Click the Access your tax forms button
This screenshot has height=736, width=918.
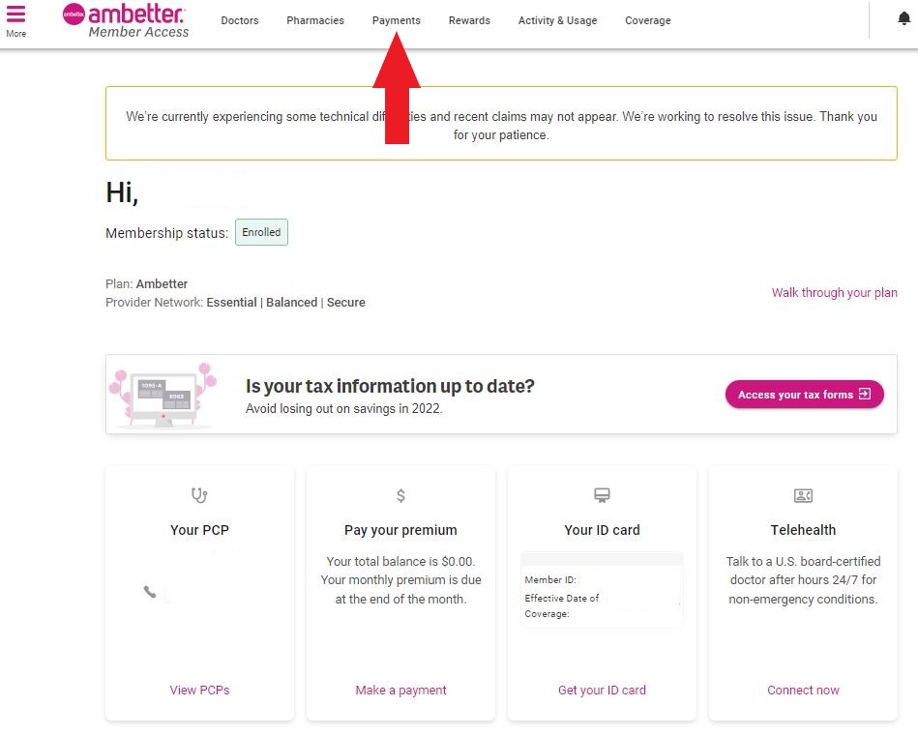805,395
